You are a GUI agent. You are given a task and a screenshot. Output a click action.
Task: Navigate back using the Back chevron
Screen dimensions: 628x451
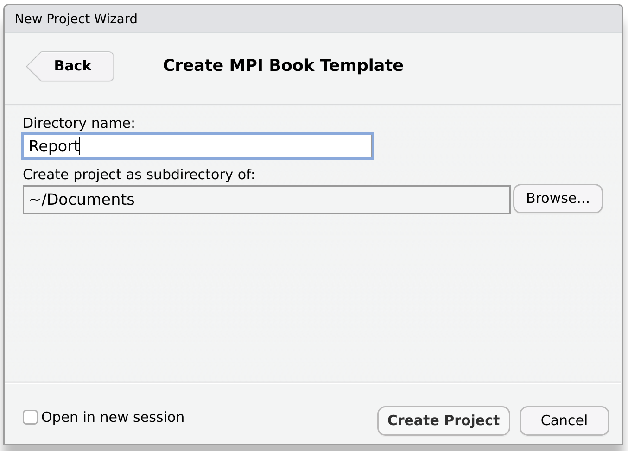[x=70, y=66]
